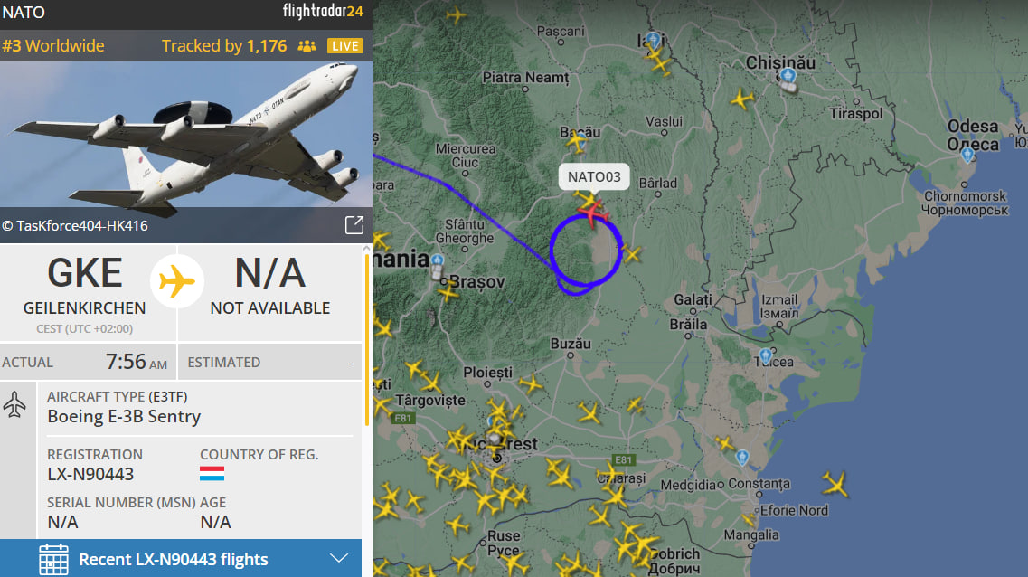
Task: Open the Recent LX-N90443 flights bar
Action: [181, 559]
